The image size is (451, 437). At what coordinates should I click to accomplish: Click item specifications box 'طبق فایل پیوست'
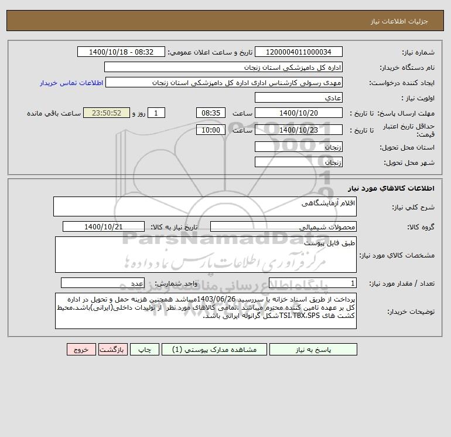tap(206, 255)
